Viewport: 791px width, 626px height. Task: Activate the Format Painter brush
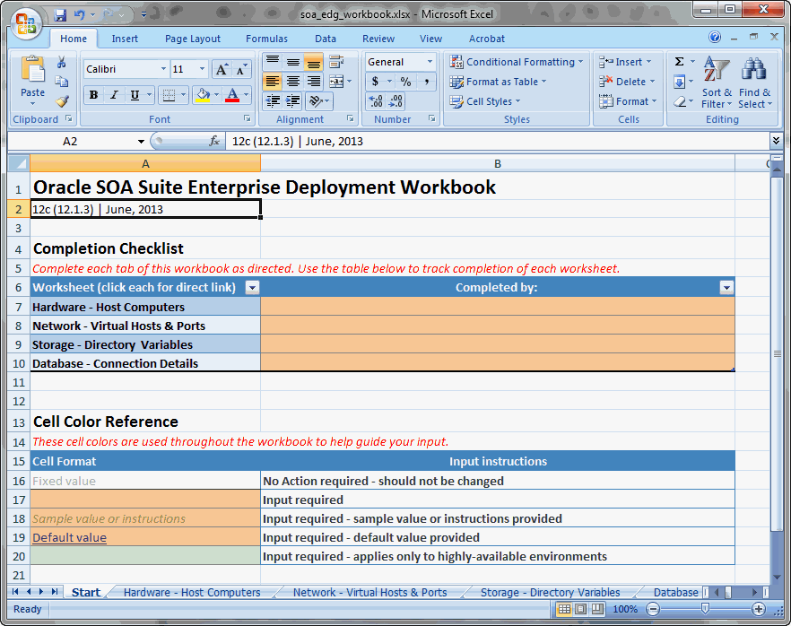point(62,100)
